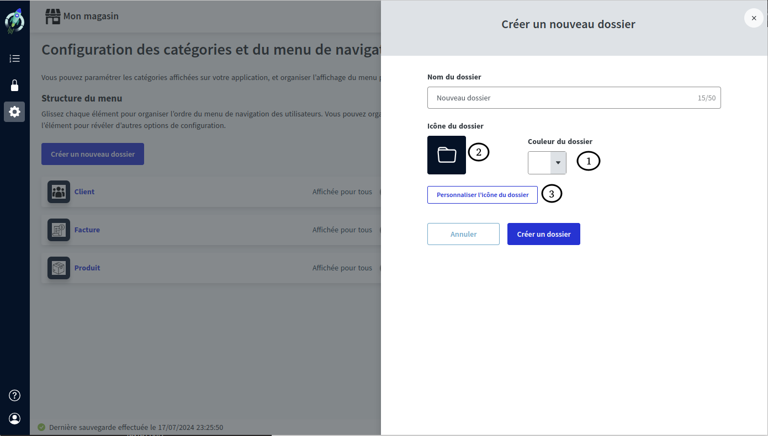Viewport: 768px width, 436px height.
Task: Click the rocket logo in sidebar
Action: (14, 21)
